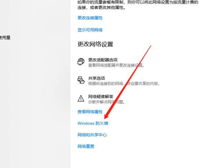Select 共享选项 title
Viewport: 214px width, 168px height.
click(97, 78)
